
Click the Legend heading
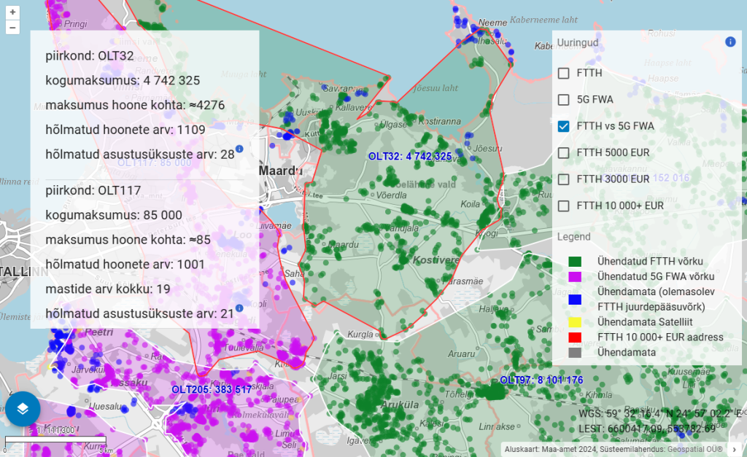click(573, 237)
